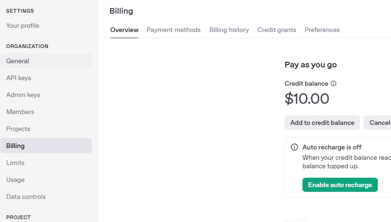
Task: Click the info icon beside Credit balance
Action: [x=334, y=83]
